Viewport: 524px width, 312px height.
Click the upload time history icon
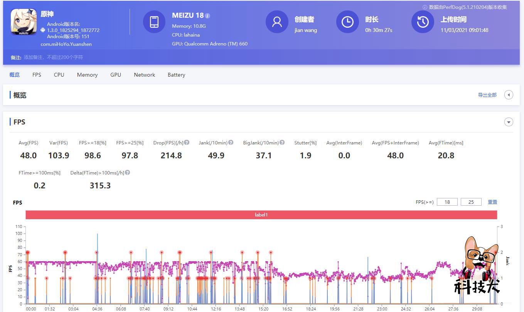423,22
